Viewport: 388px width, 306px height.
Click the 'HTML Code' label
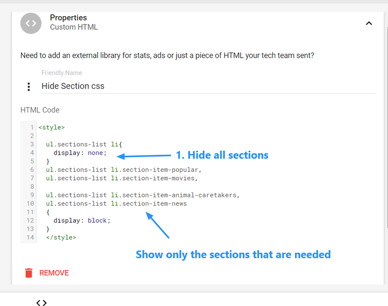tap(40, 110)
